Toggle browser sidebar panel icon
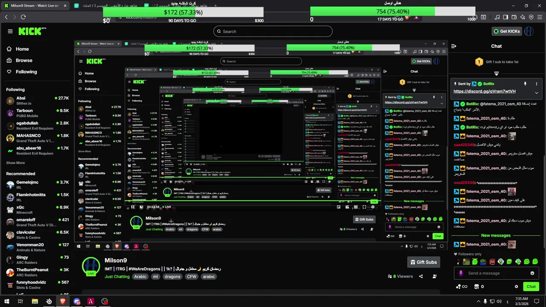Viewport: 546px width, 307px height. click(505, 17)
